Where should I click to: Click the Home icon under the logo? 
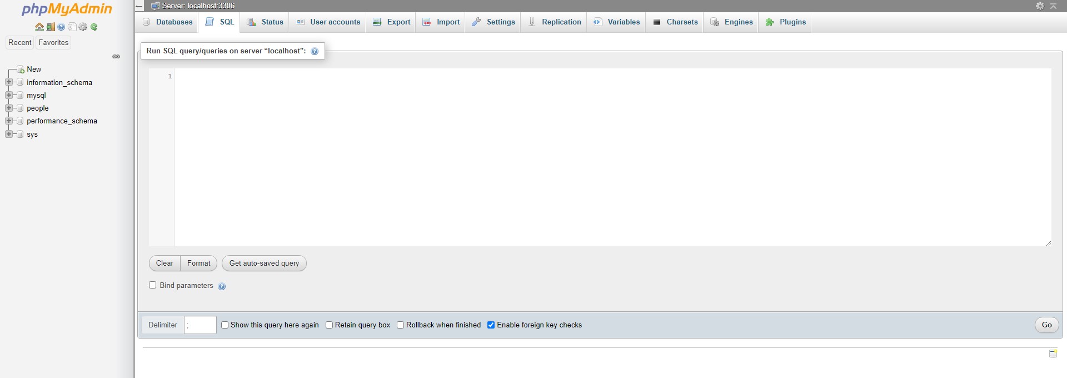point(39,27)
